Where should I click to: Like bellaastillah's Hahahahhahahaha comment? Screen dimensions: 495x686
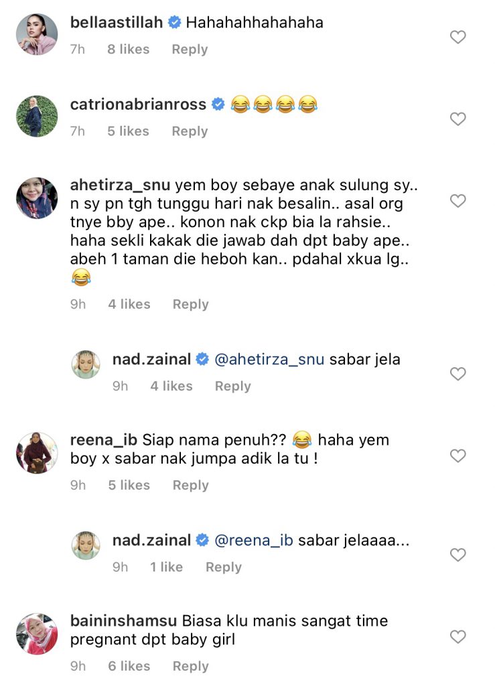[x=457, y=38]
